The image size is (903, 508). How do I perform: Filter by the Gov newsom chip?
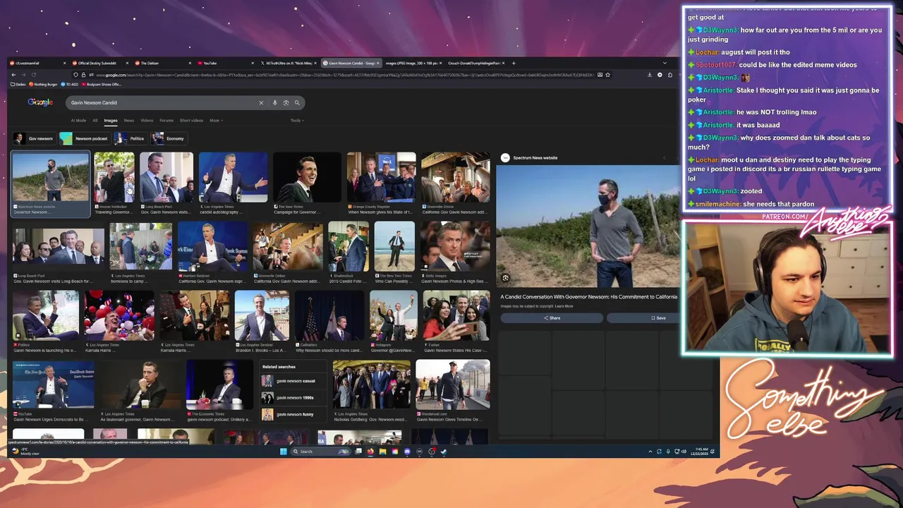pos(34,138)
